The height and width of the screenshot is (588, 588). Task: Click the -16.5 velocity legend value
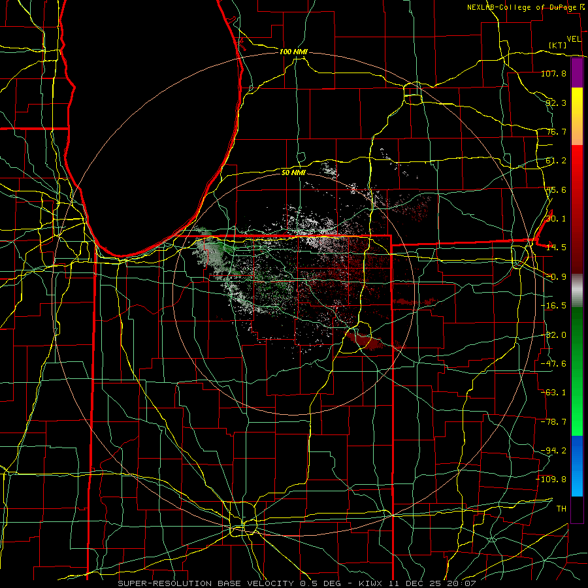pyautogui.click(x=553, y=306)
